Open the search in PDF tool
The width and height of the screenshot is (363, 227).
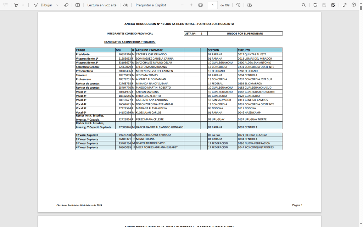304,5
